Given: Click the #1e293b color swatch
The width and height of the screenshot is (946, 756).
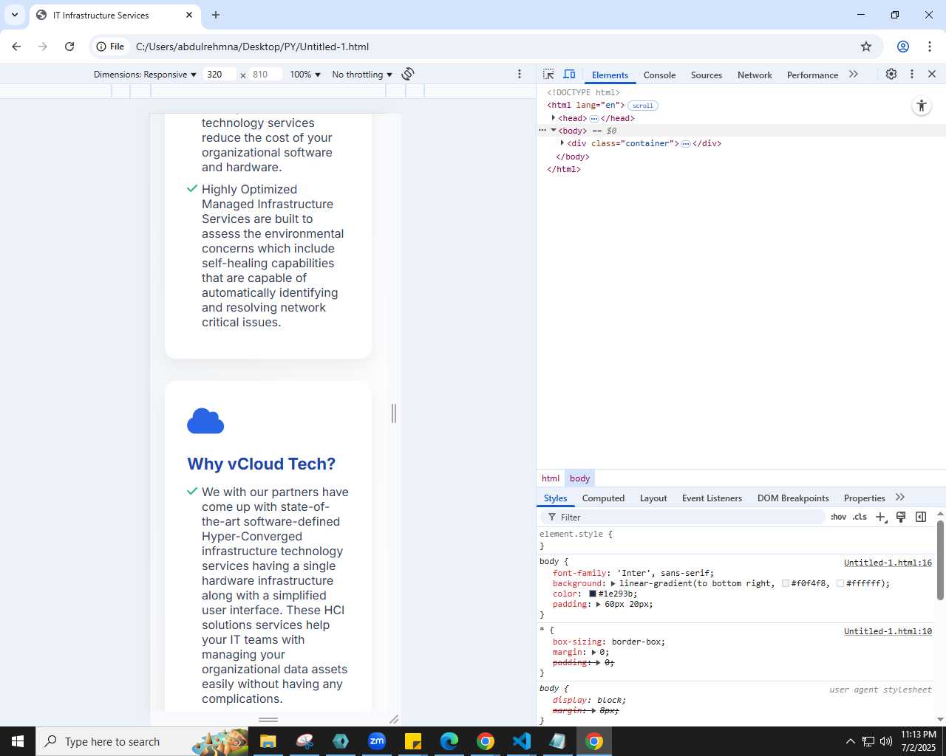Looking at the screenshot, I should point(592,594).
